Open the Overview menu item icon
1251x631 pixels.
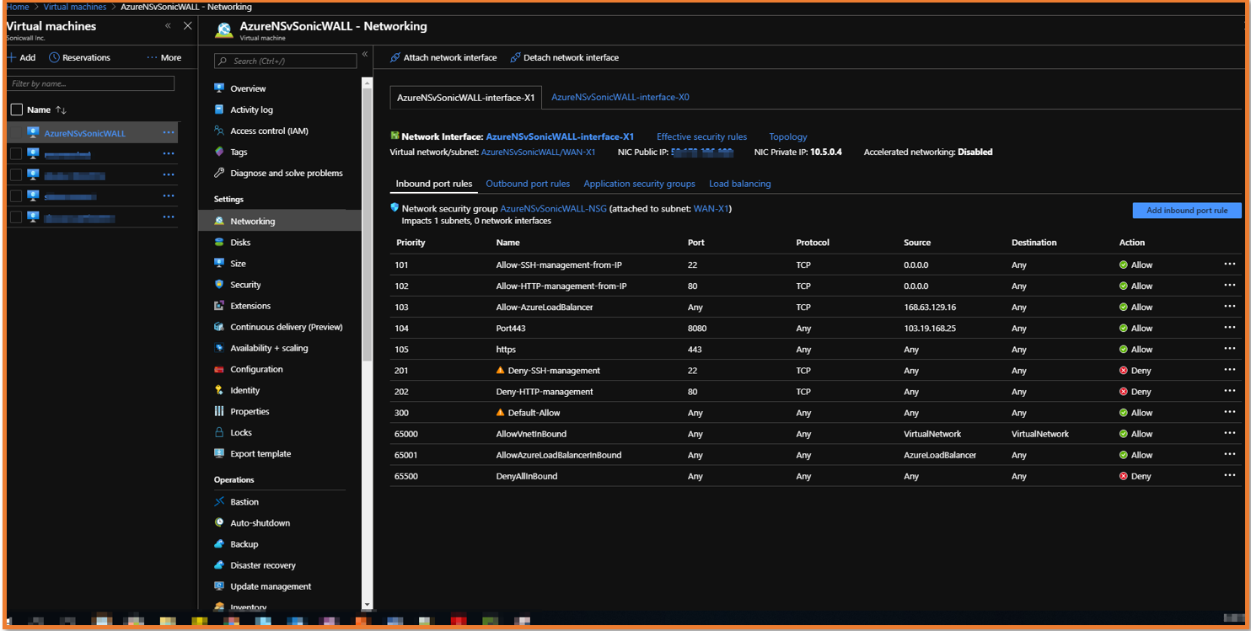coord(219,88)
